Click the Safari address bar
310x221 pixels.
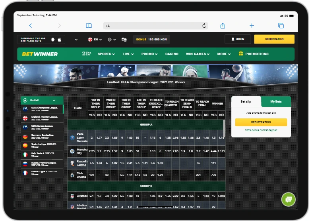tap(155, 26)
